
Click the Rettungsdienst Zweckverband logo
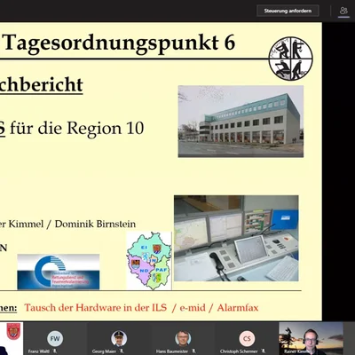(59, 272)
